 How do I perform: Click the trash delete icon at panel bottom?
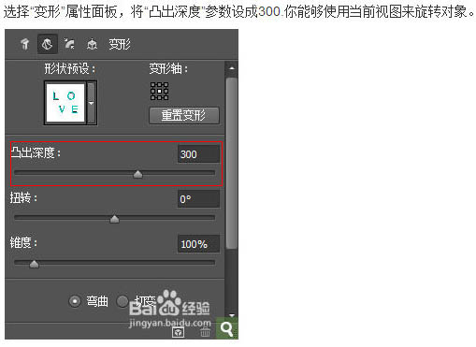tap(205, 332)
